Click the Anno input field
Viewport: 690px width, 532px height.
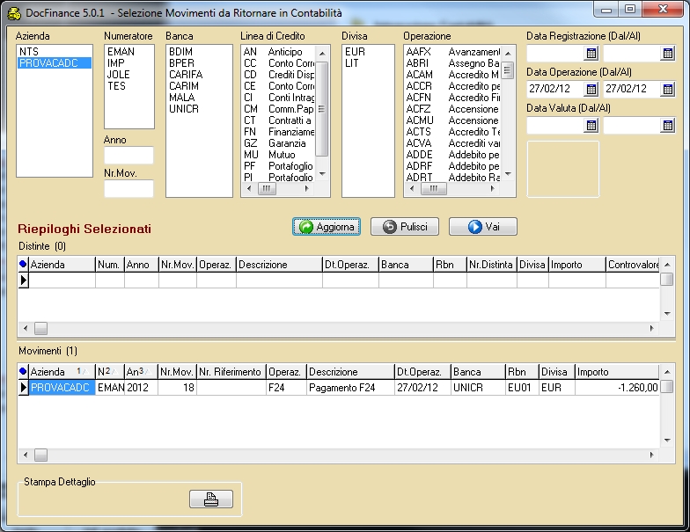pyautogui.click(x=128, y=156)
